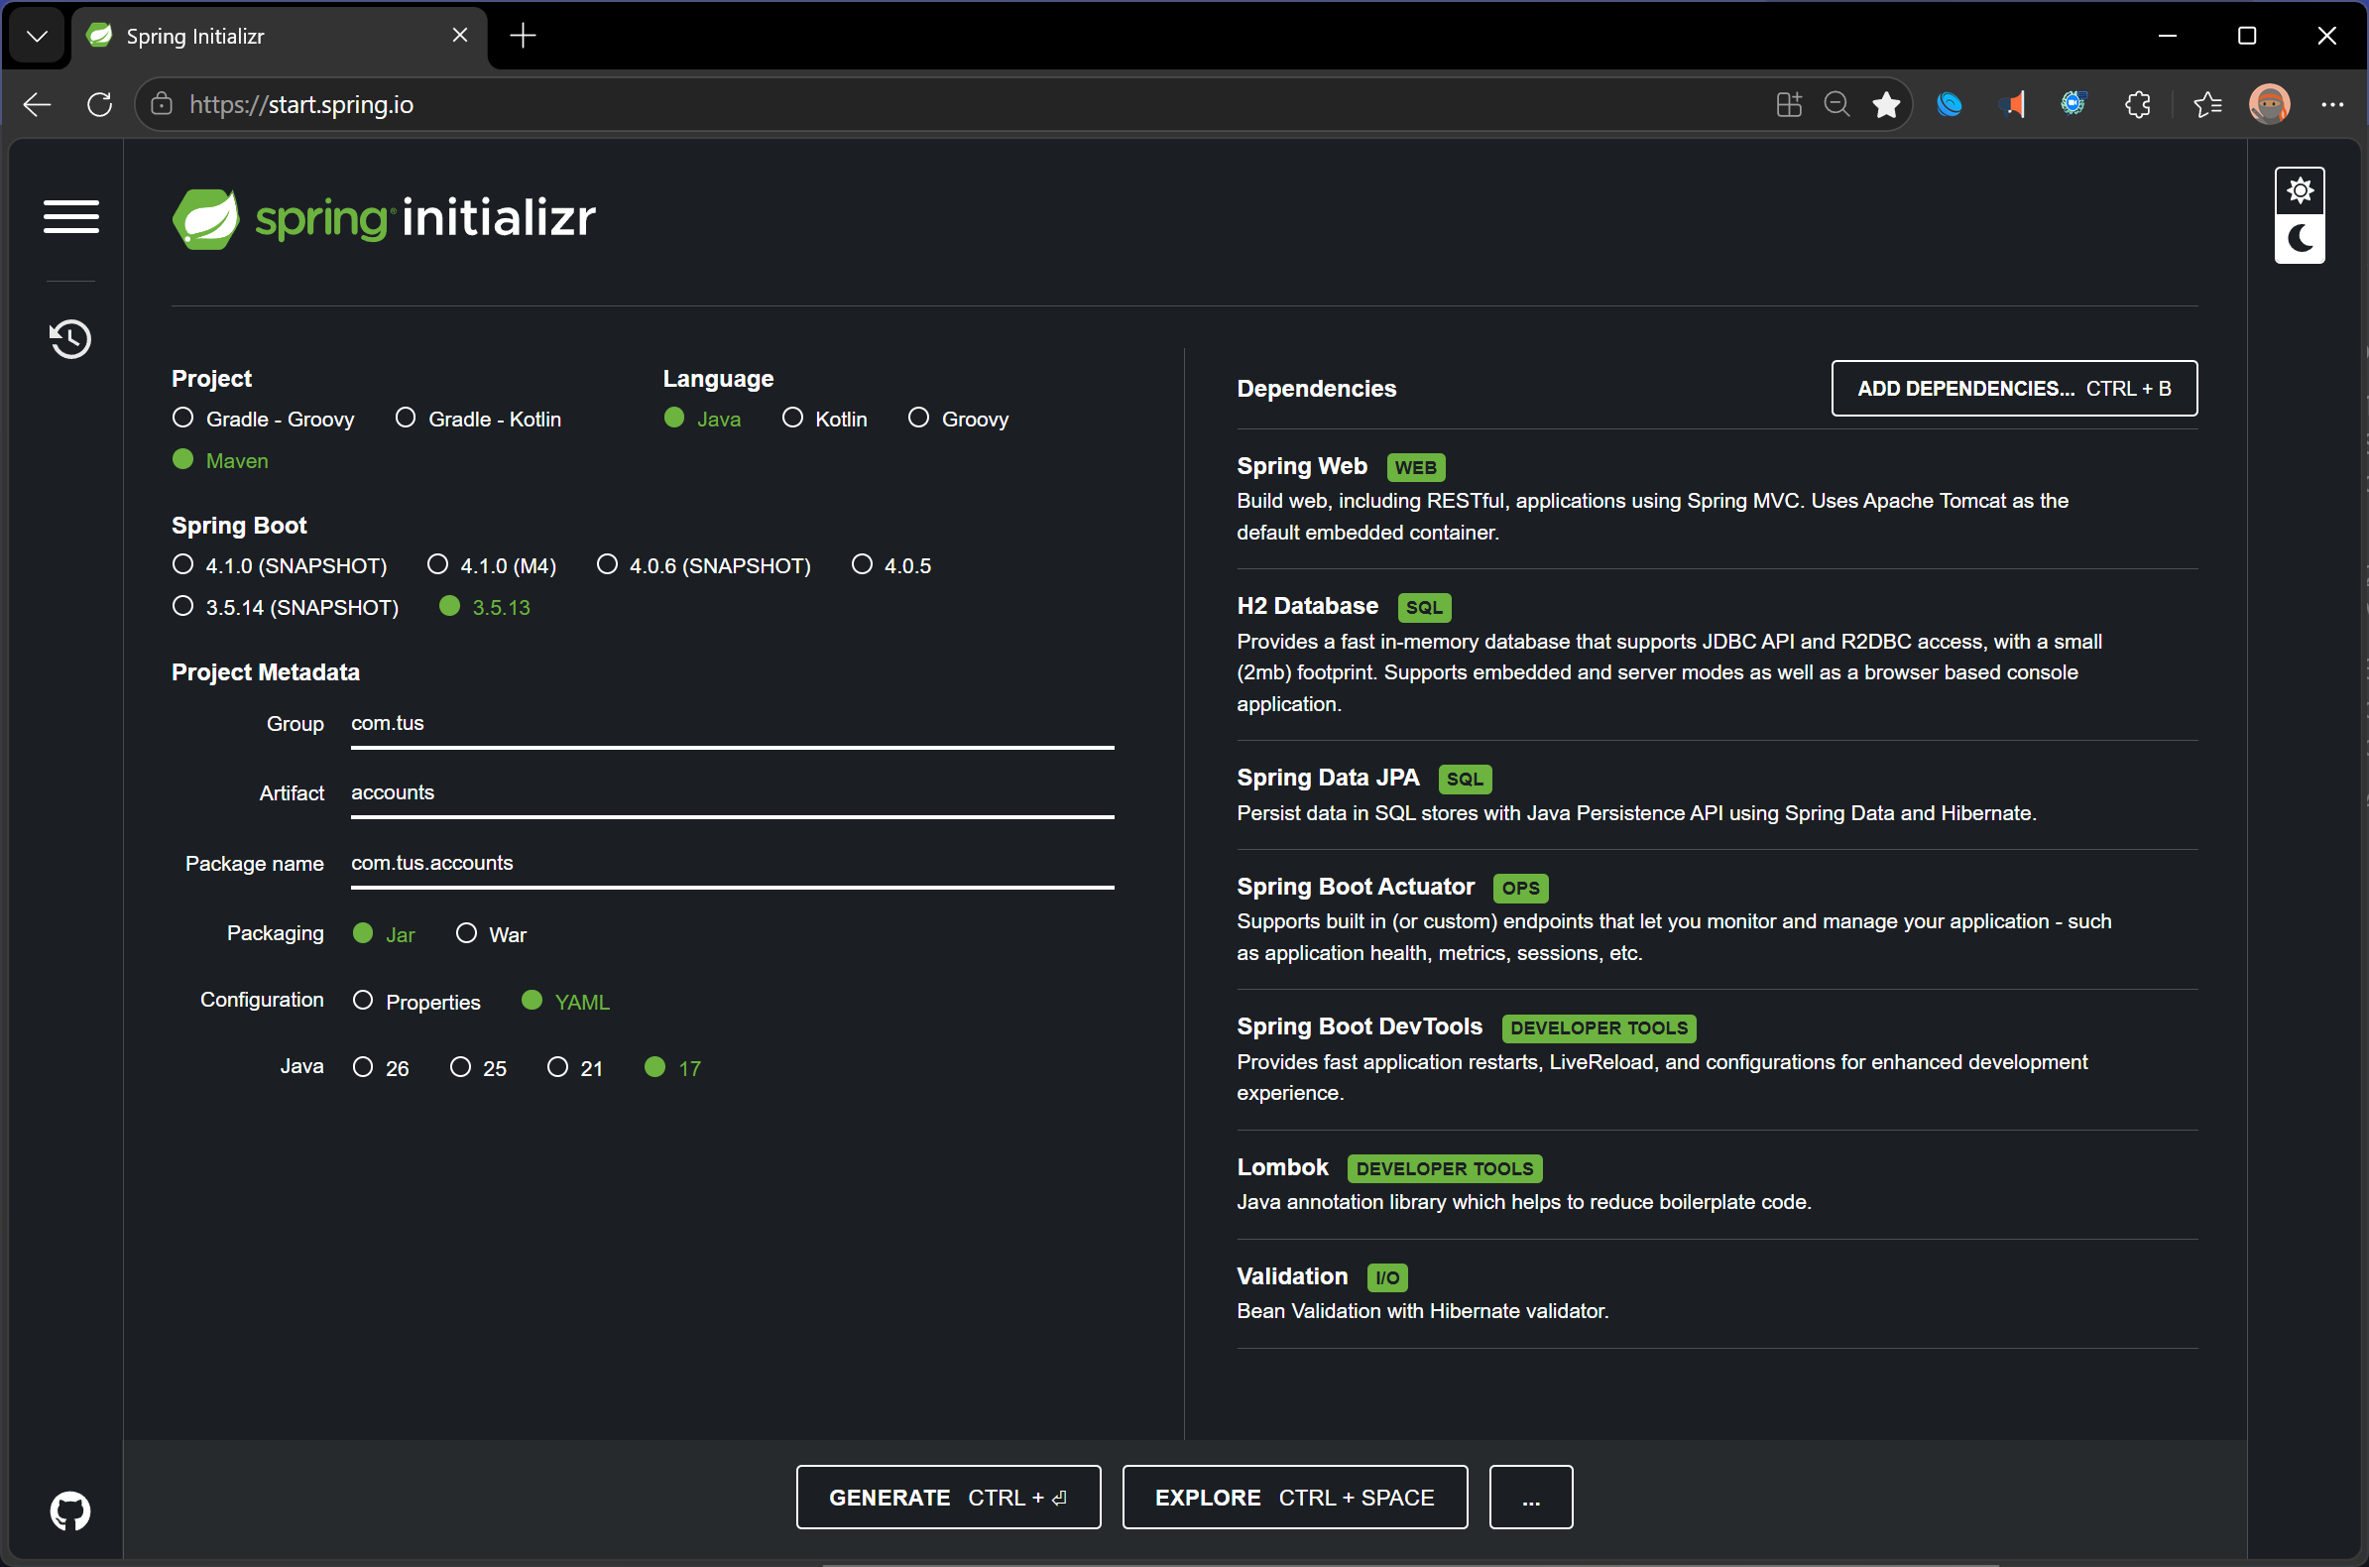Choose Spring Boot 4.0.5
Image resolution: width=2369 pixels, height=1567 pixels.
pyautogui.click(x=891, y=565)
